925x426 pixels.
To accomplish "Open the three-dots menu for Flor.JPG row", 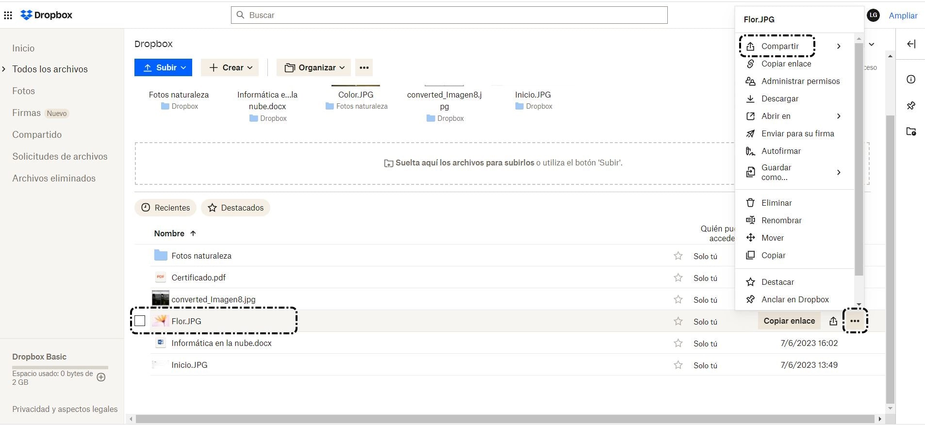I will pyautogui.click(x=855, y=321).
